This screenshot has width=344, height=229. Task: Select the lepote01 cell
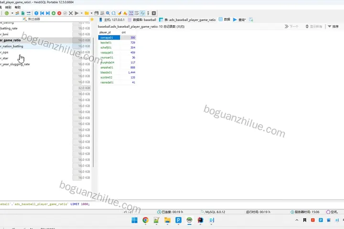click(109, 43)
